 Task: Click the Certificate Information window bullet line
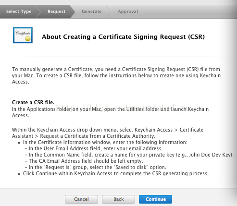click(x=105, y=142)
